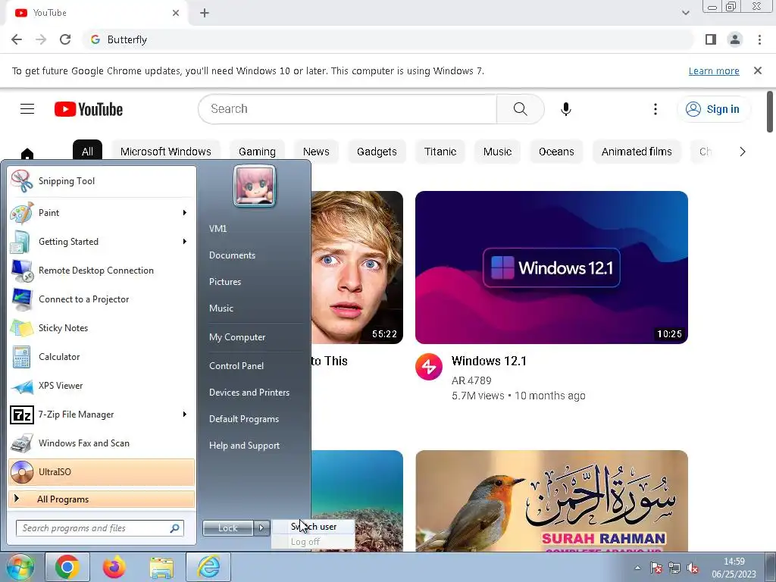The width and height of the screenshot is (776, 582).
Task: Open the Calculator app
Action: click(x=102, y=357)
